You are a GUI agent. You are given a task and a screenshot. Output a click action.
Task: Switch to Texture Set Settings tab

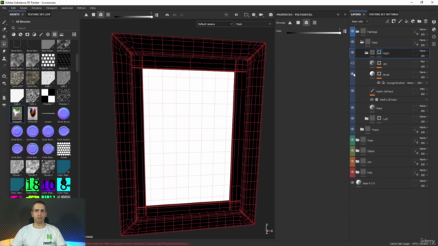(x=383, y=14)
